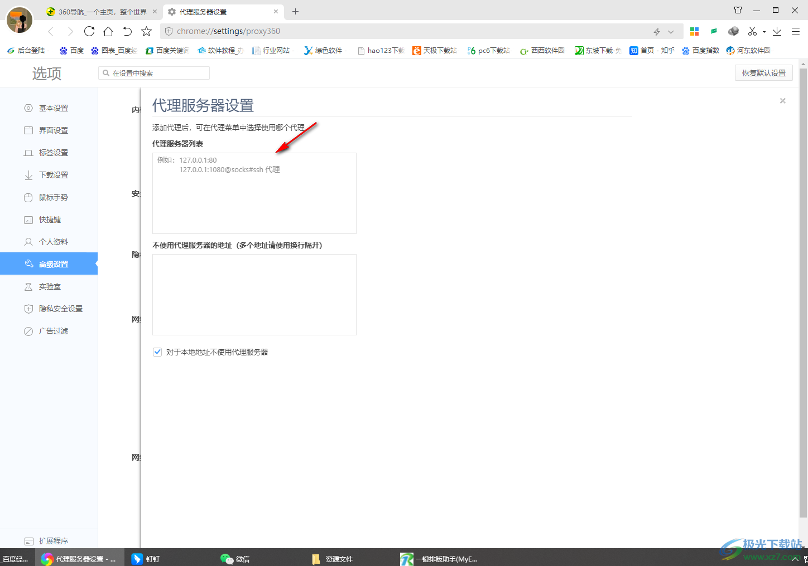Screen dimensions: 808x566
Task: Select 个人资料 in the sidebar
Action: [x=49, y=242]
